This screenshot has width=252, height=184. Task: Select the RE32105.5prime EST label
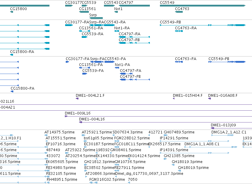coord(61,174)
